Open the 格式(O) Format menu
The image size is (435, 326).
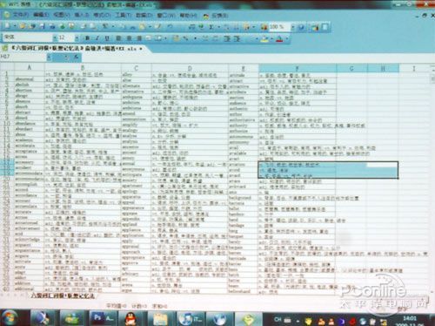pos(102,15)
